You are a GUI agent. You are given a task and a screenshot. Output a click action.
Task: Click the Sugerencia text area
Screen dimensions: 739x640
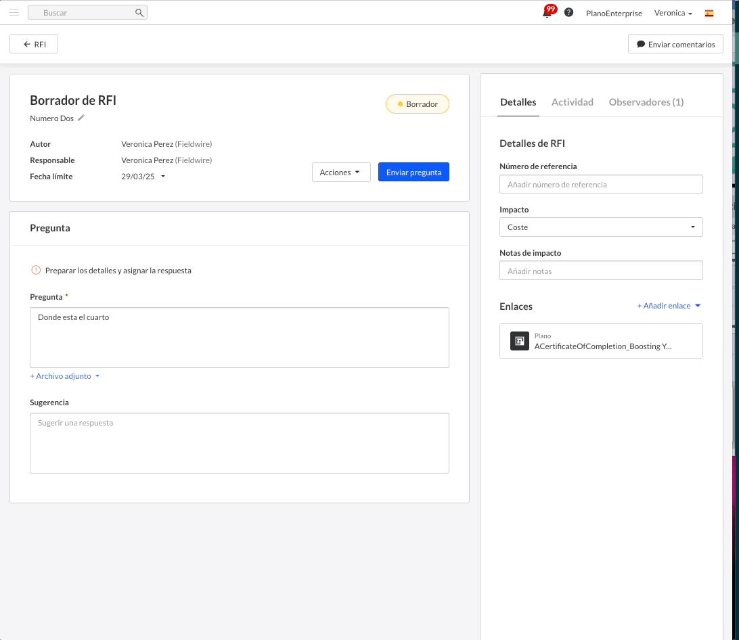pos(239,443)
